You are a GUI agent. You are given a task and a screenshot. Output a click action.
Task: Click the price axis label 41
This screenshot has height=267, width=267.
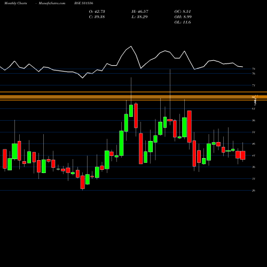pyautogui.click(x=254, y=155)
